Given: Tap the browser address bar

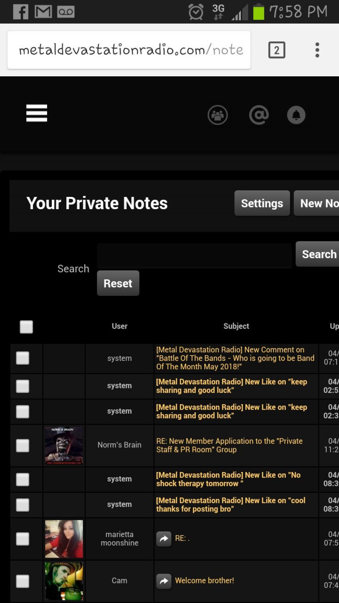Looking at the screenshot, I should tap(129, 50).
